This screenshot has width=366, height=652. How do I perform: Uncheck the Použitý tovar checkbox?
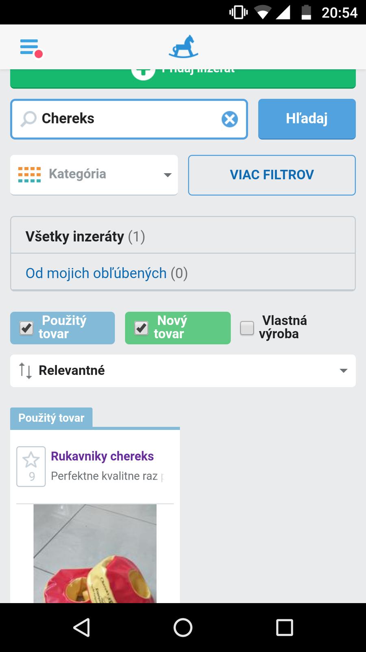click(27, 328)
